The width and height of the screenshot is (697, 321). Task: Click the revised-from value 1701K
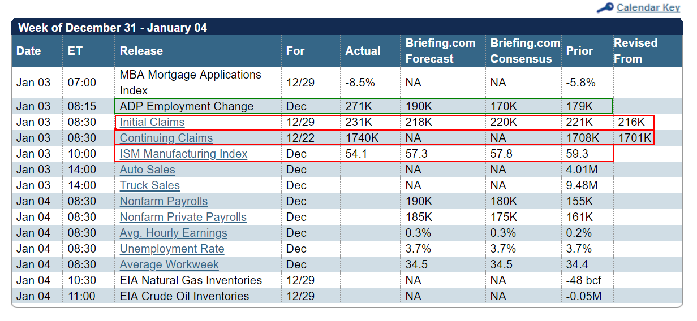635,138
